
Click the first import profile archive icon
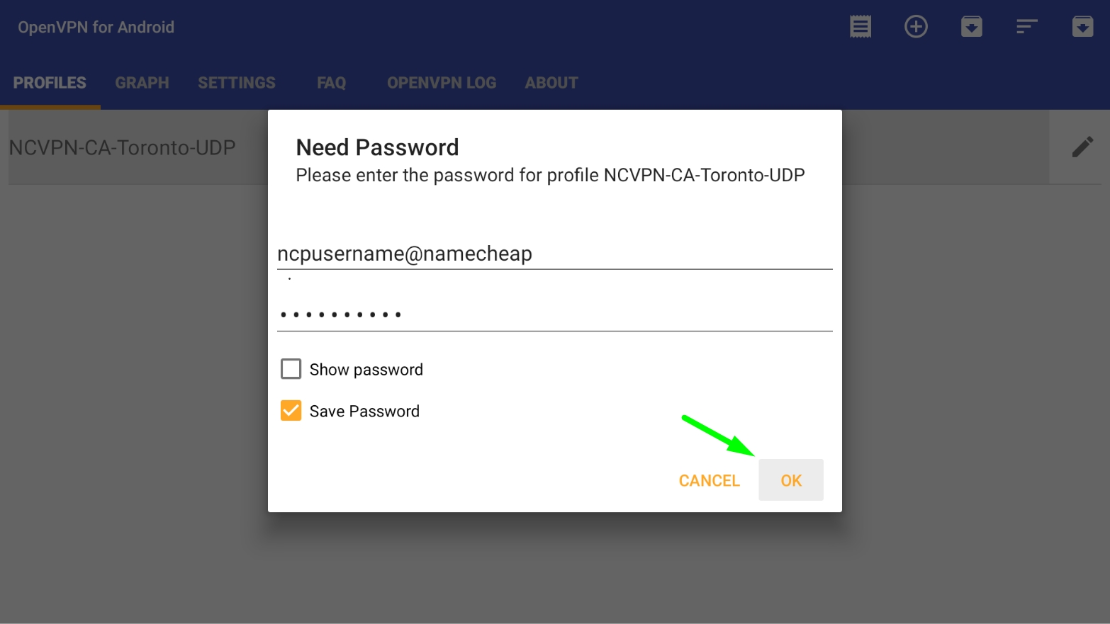[972, 27]
